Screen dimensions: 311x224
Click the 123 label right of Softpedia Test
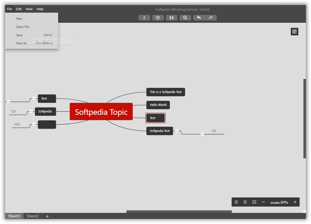214,131
